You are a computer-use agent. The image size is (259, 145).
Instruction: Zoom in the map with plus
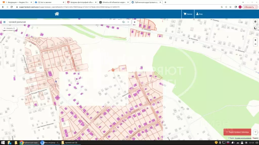click(255, 40)
